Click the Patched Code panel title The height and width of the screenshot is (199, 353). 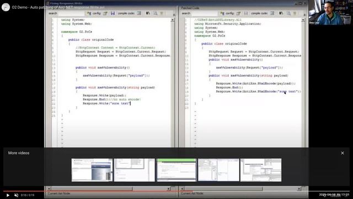point(190,8)
